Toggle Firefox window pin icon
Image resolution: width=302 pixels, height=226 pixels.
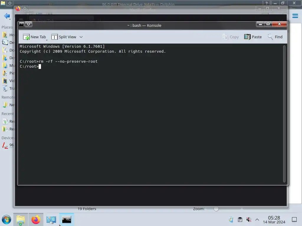[x=25, y=9]
